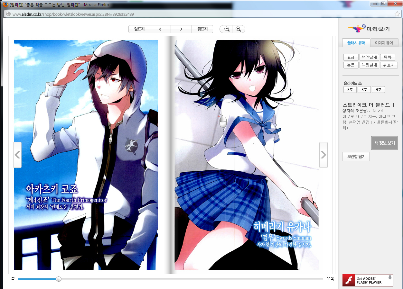
Task: Jump to back cover with 뒷표지 button
Action: pos(202,29)
